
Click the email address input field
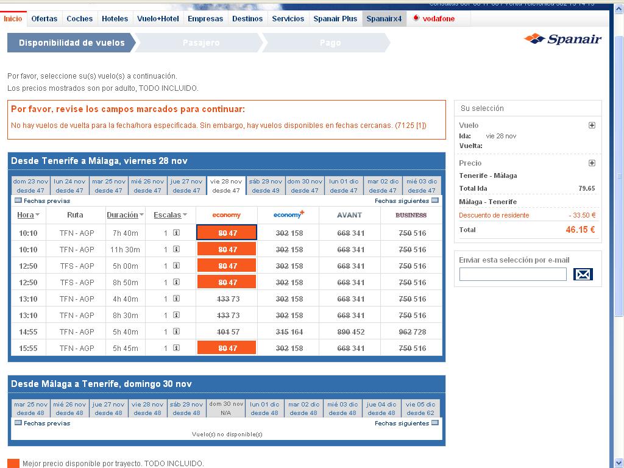(512, 274)
